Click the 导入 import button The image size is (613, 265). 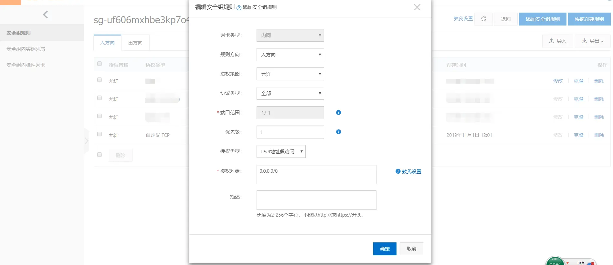[557, 41]
